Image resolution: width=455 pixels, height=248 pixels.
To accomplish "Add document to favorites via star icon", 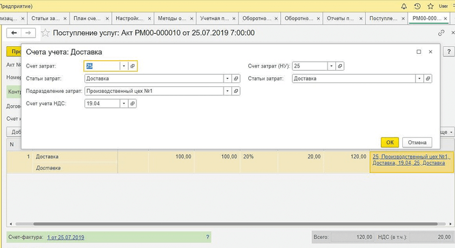I will pyautogui.click(x=45, y=32).
